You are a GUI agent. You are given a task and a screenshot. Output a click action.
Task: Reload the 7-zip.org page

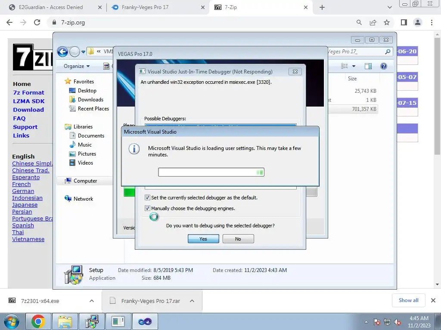pos(37,22)
